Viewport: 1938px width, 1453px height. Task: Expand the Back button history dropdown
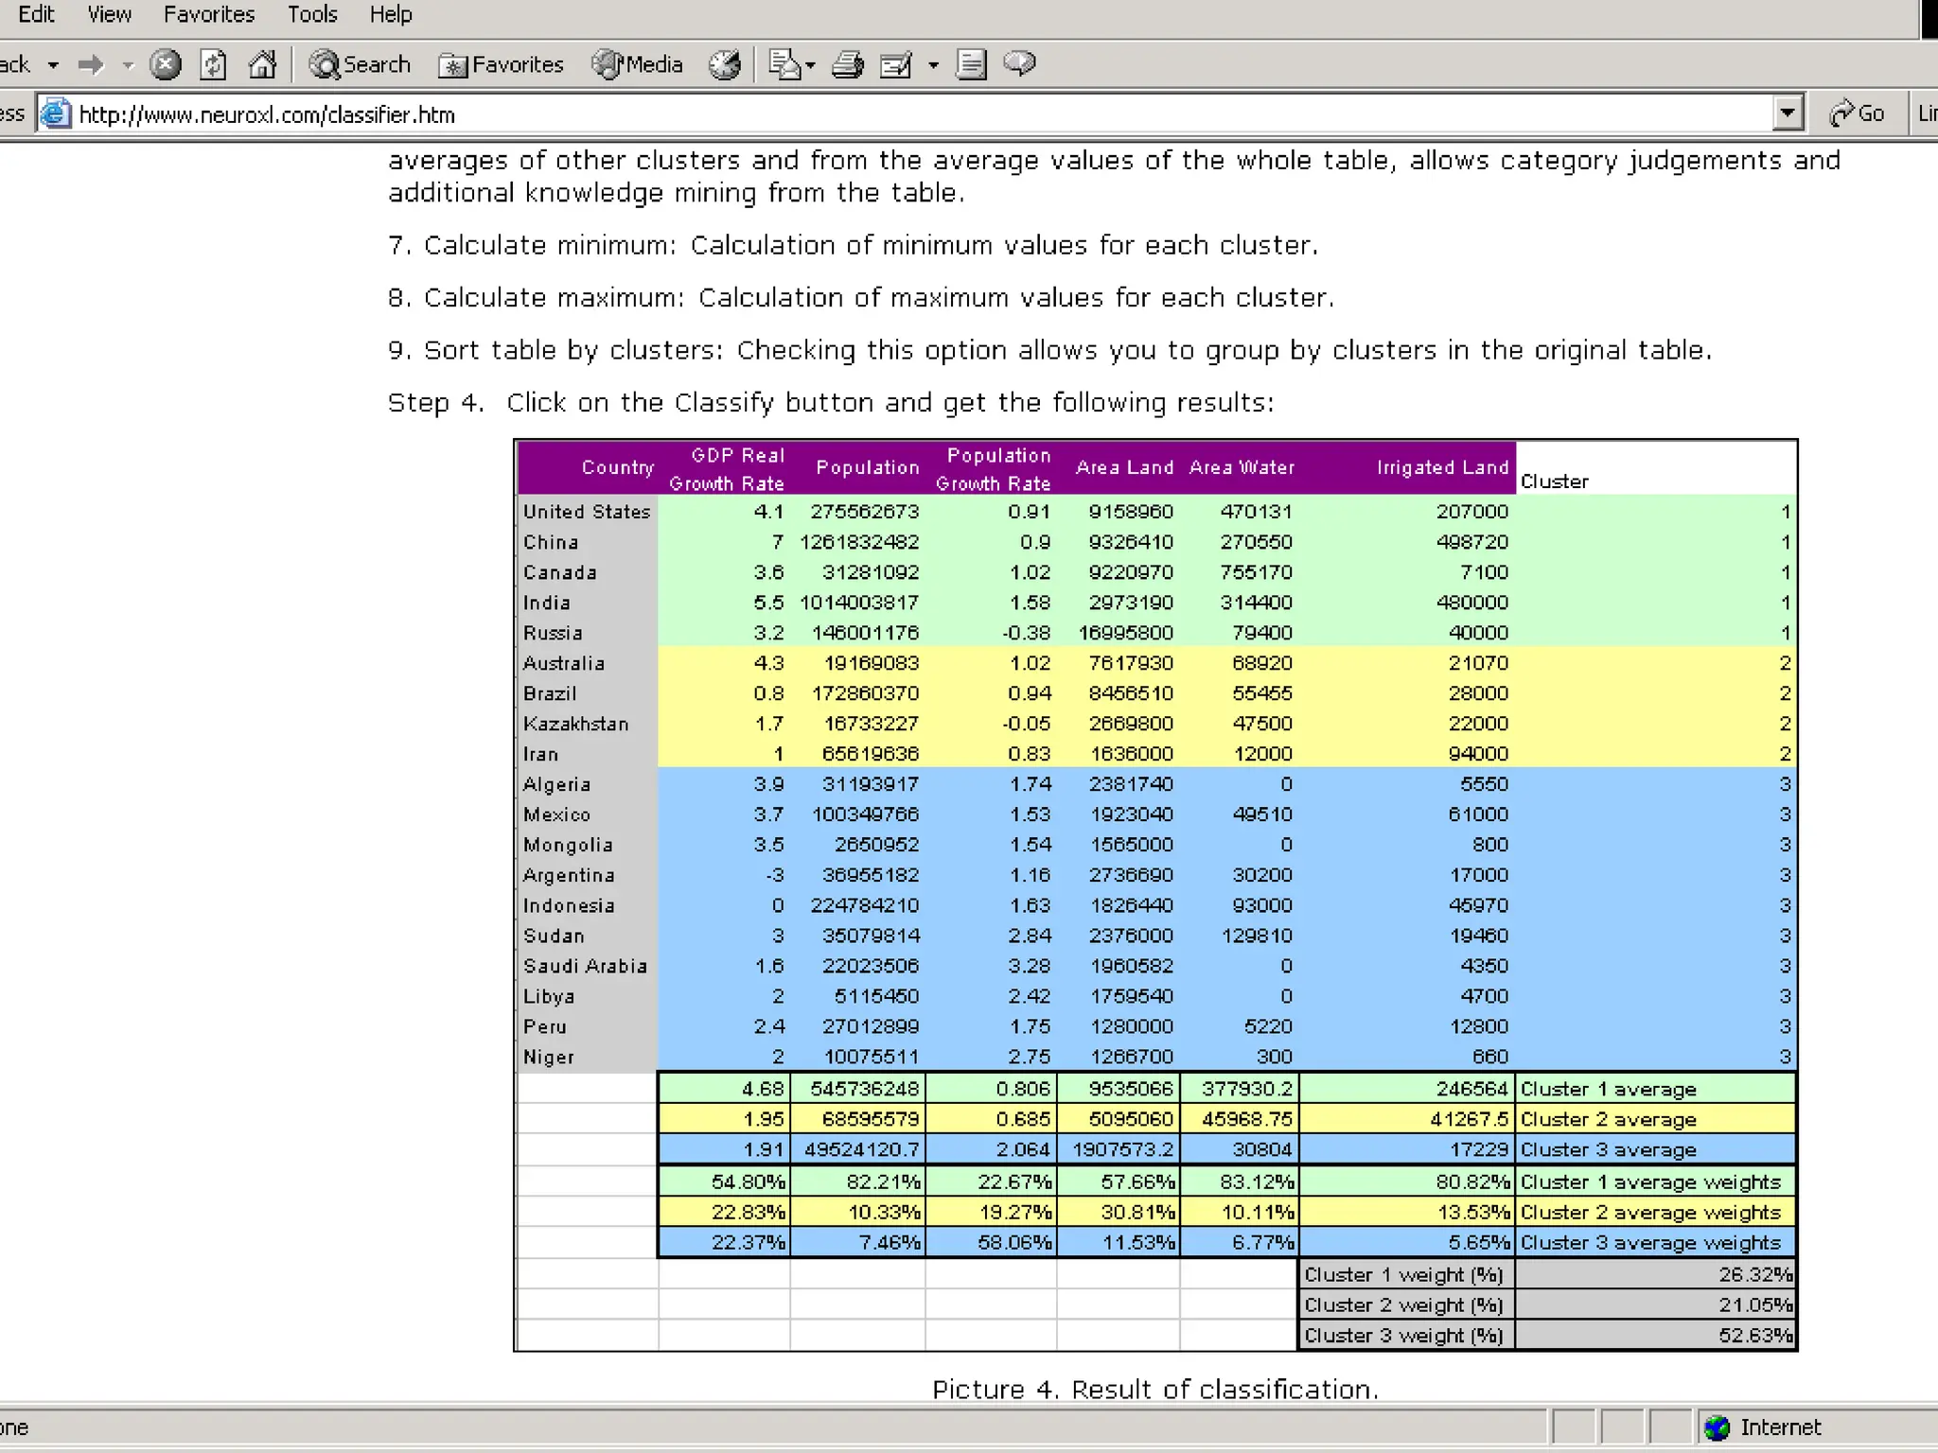click(54, 64)
